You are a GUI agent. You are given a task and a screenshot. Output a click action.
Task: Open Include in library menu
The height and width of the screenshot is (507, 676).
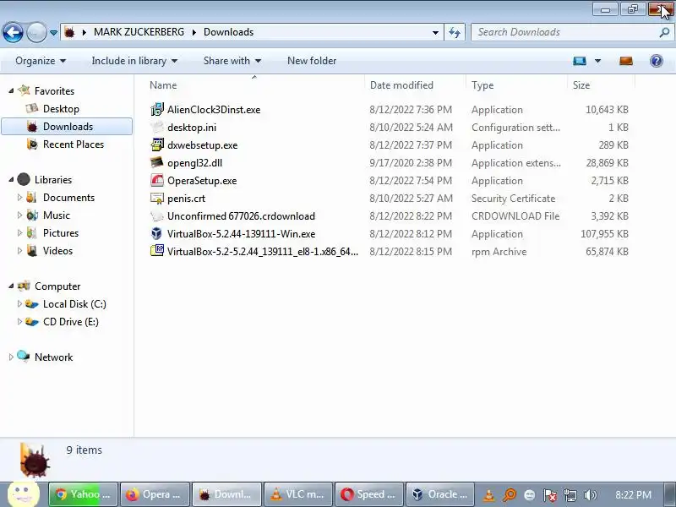click(134, 61)
